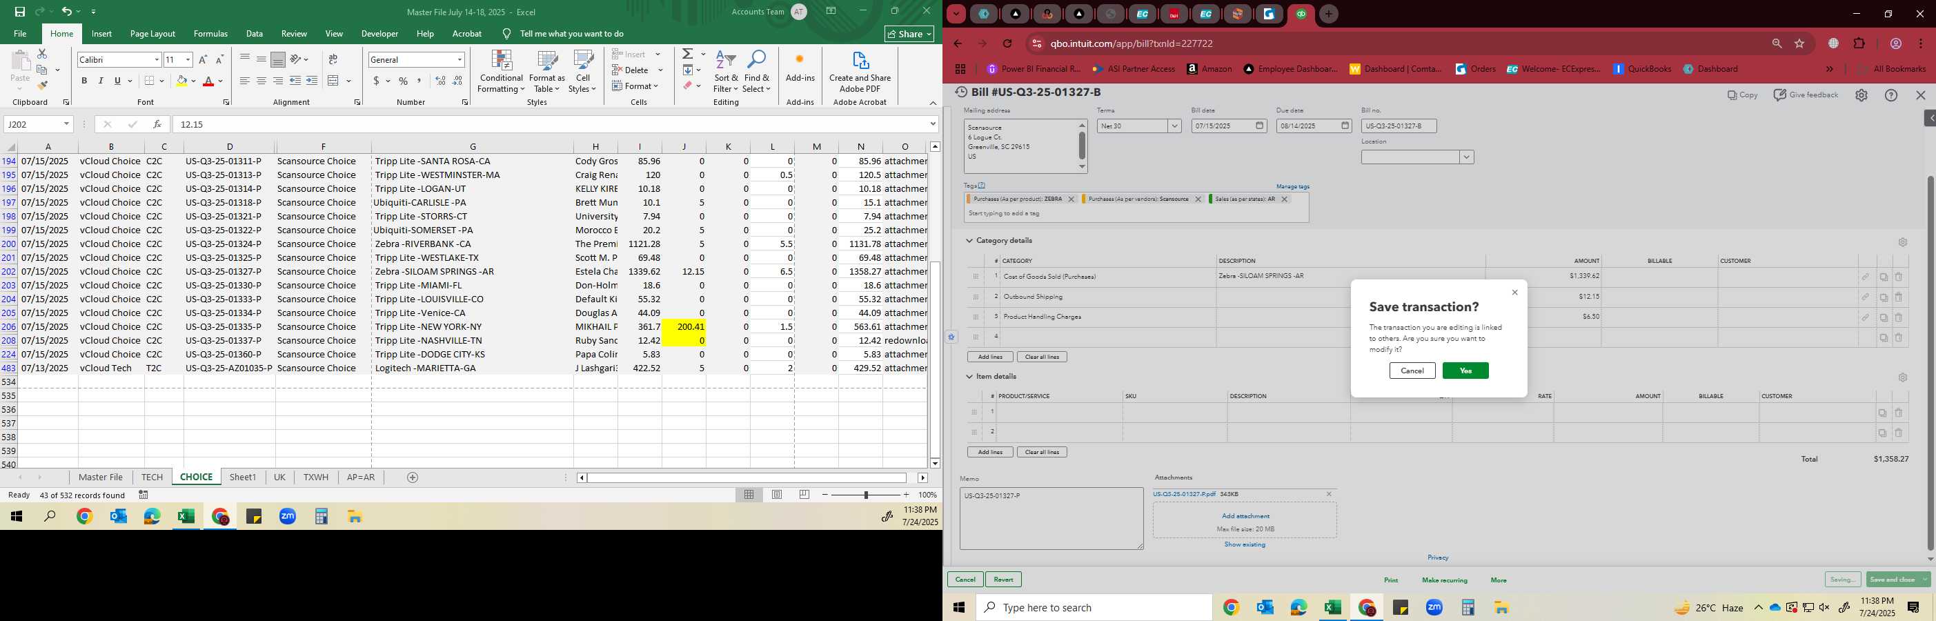Screen dimensions: 1936x621
Task: Open the Calibri font name dropdown
Action: click(157, 59)
